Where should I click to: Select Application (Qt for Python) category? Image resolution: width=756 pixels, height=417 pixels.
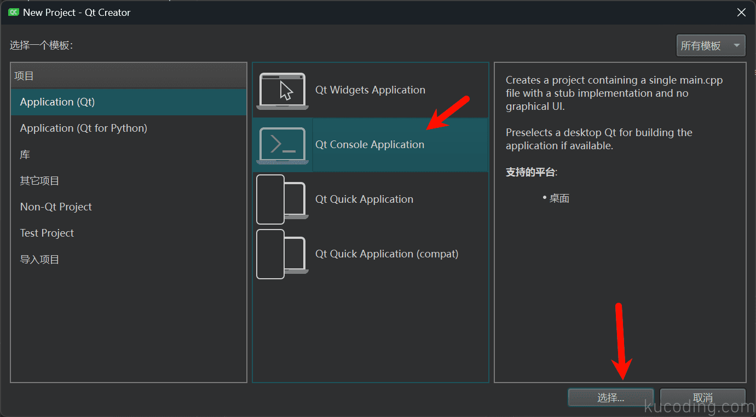[x=129, y=128]
